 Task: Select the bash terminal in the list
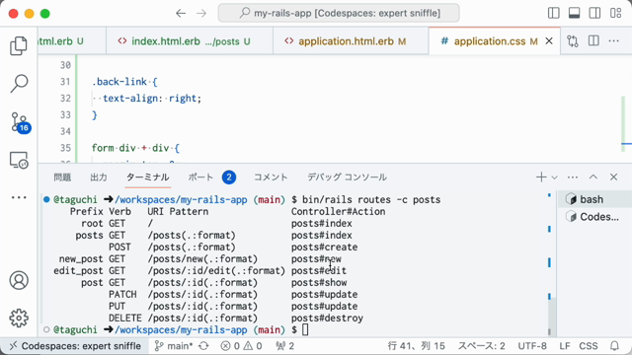click(x=592, y=199)
